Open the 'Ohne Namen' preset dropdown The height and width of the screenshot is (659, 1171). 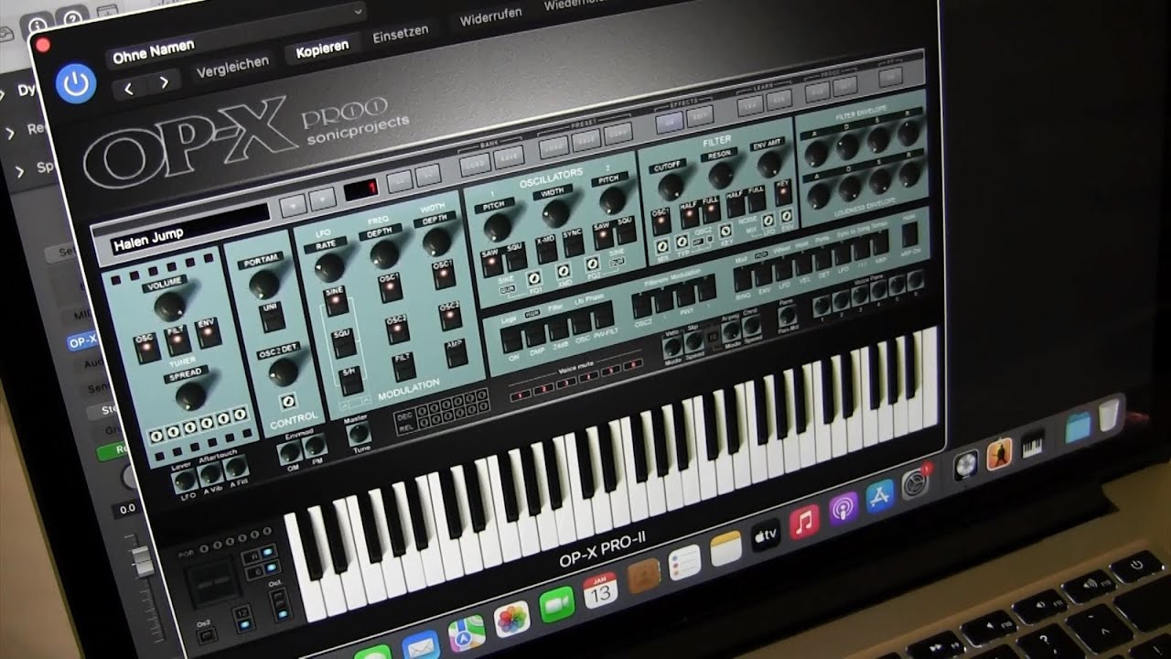tap(234, 37)
